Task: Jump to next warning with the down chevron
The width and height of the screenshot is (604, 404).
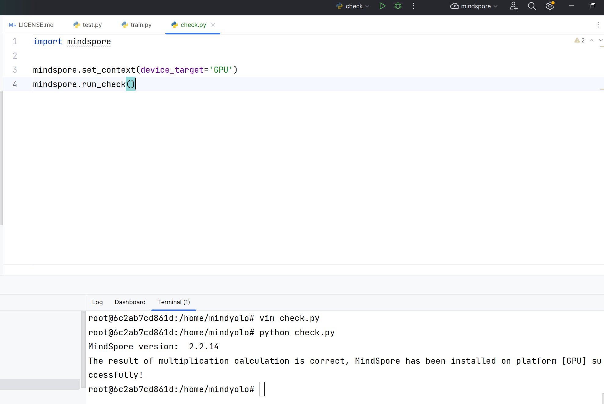Action: click(600, 40)
